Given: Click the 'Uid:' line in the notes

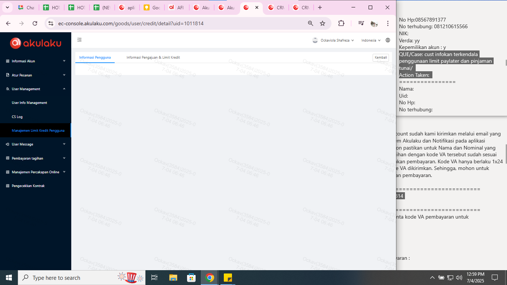Looking at the screenshot, I should tap(403, 96).
